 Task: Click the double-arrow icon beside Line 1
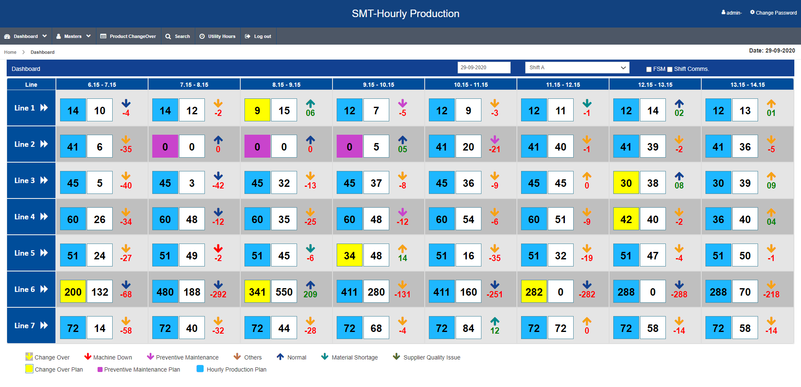pos(44,108)
